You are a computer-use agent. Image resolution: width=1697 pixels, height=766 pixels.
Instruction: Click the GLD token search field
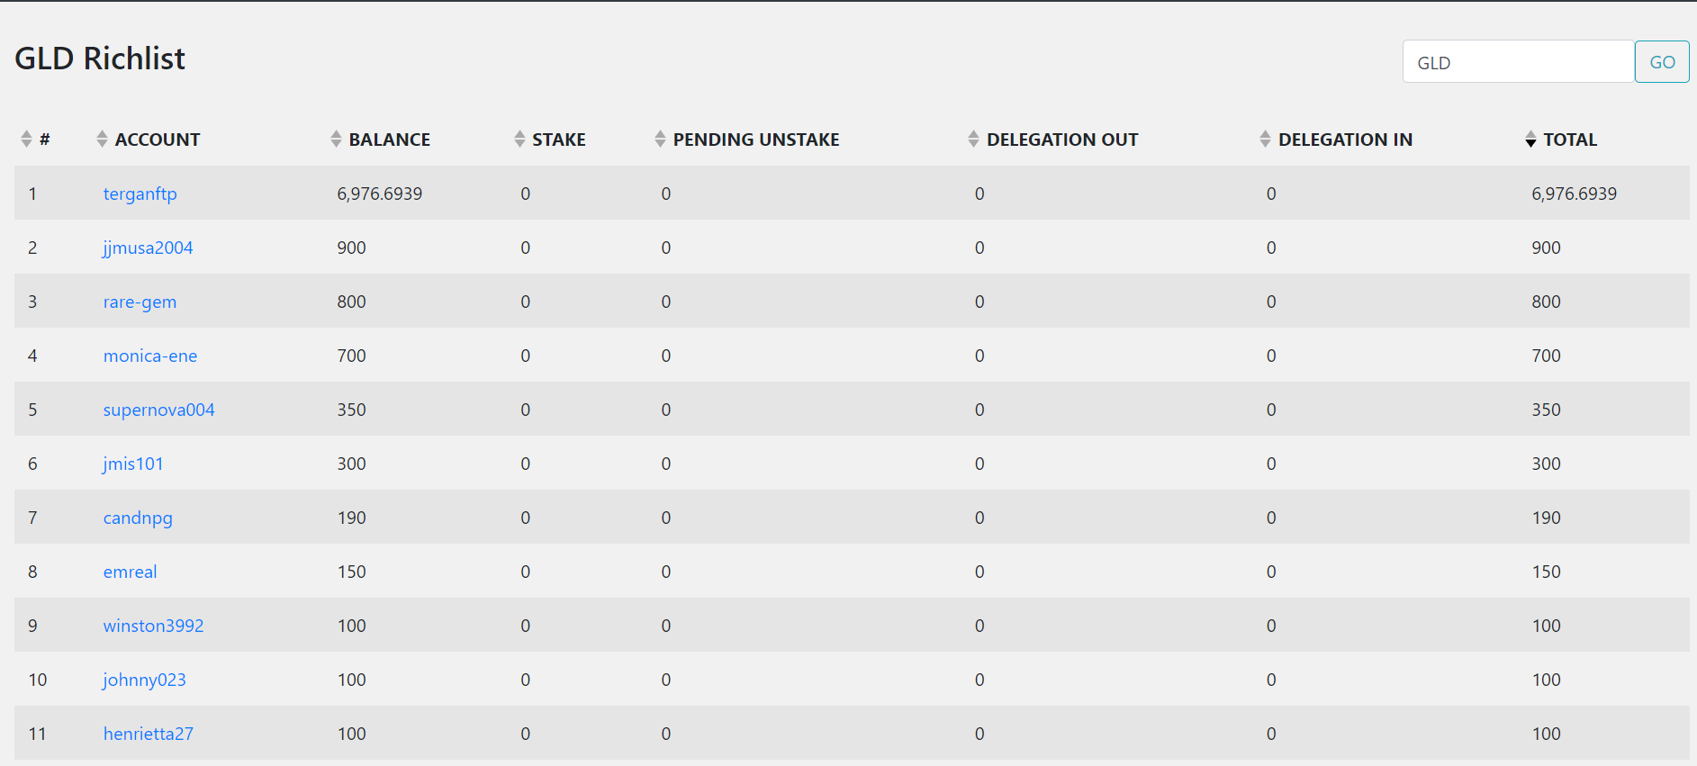coord(1518,62)
